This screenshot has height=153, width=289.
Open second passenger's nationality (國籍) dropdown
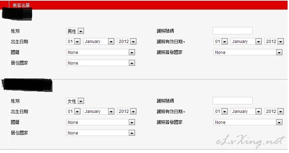click(101, 122)
